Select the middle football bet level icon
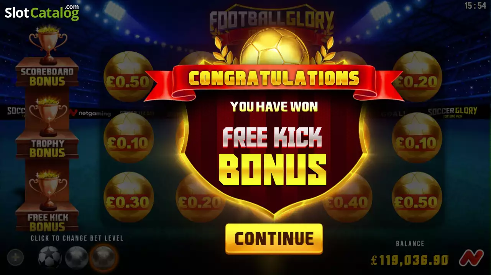 [x=77, y=257]
